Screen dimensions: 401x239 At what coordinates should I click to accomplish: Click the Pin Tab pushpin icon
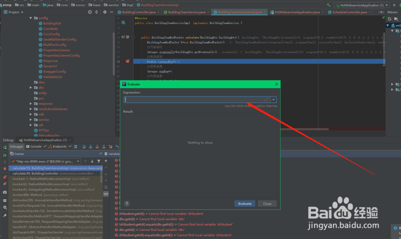5,216
